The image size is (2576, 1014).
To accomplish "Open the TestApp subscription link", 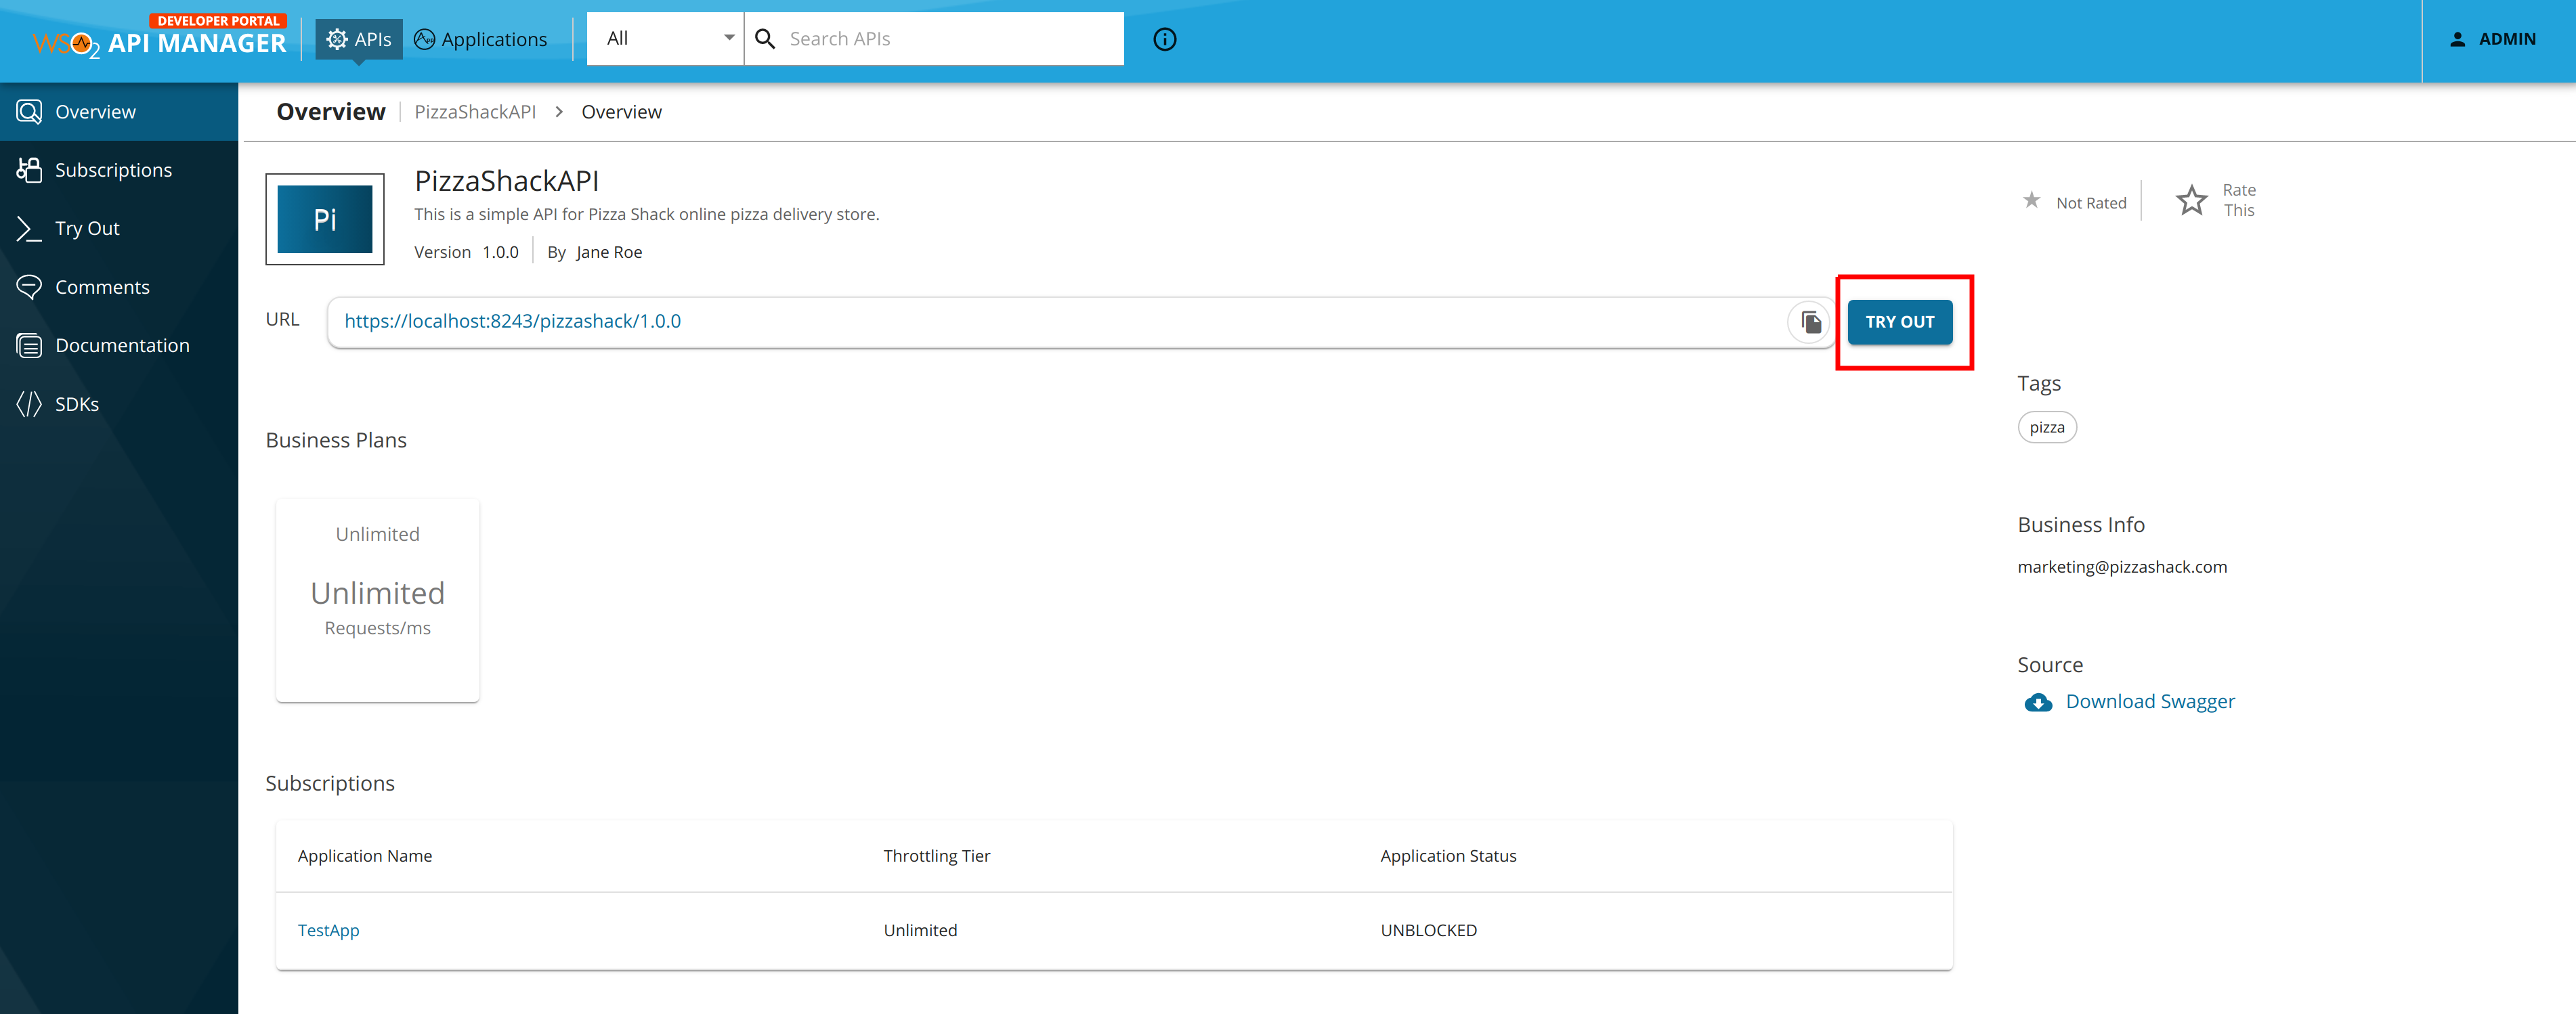I will (x=328, y=930).
